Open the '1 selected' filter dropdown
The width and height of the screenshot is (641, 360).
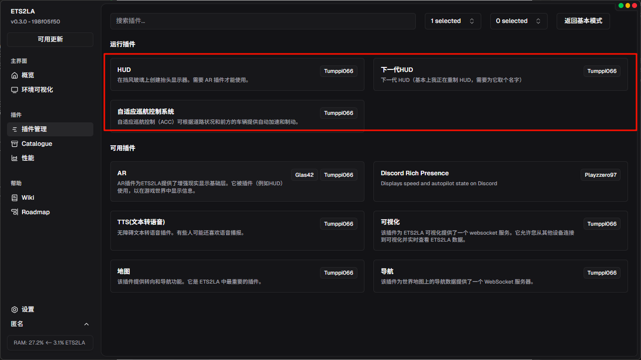pos(452,21)
